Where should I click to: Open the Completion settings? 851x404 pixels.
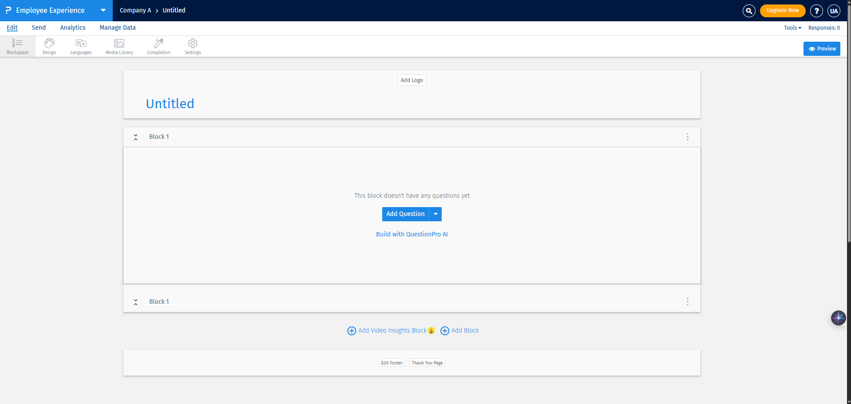[158, 46]
